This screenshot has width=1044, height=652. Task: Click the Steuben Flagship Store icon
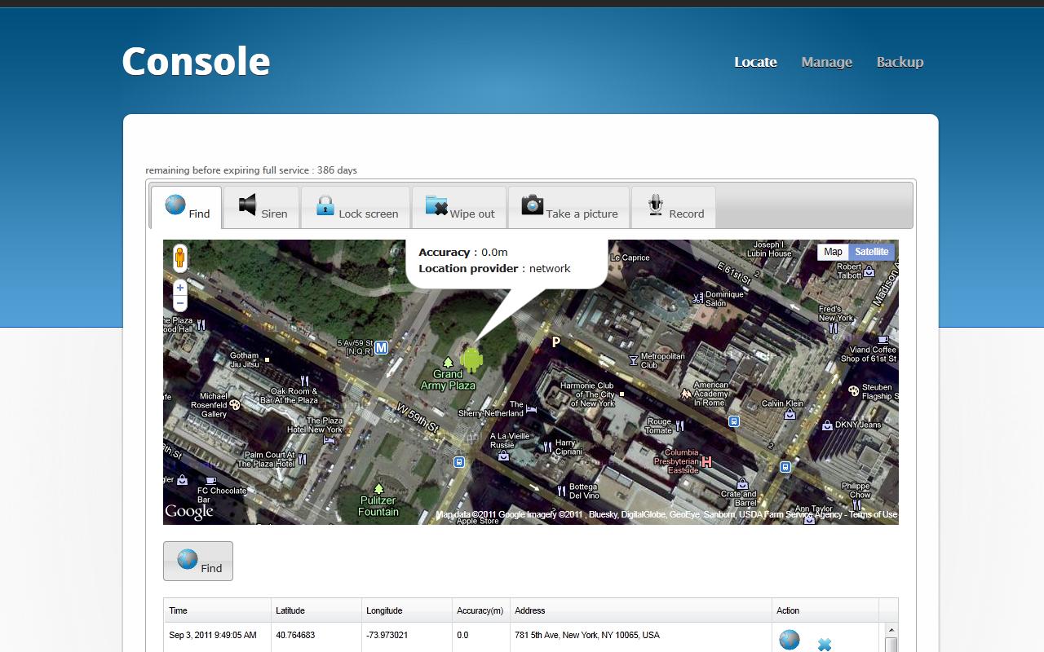click(853, 390)
